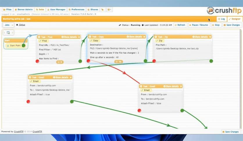Click the Start Point green connector

(x=24, y=45)
